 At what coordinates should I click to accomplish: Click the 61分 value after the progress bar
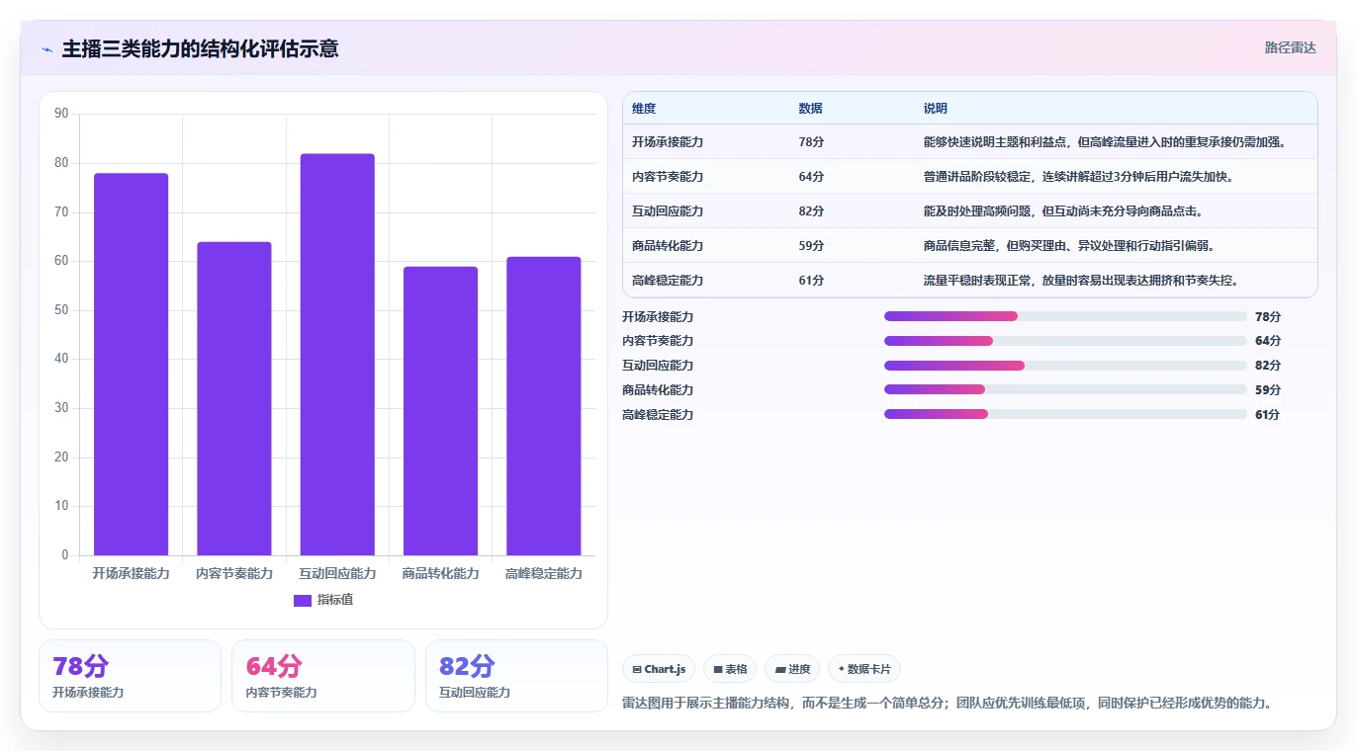tap(1268, 415)
